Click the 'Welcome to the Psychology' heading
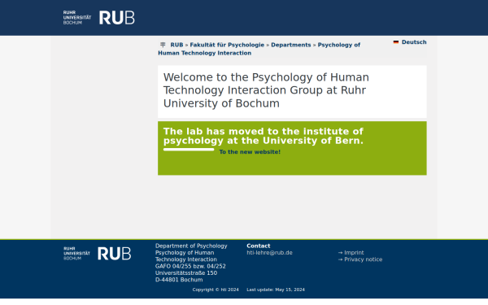Image resolution: width=488 pixels, height=305 pixels. point(266,90)
